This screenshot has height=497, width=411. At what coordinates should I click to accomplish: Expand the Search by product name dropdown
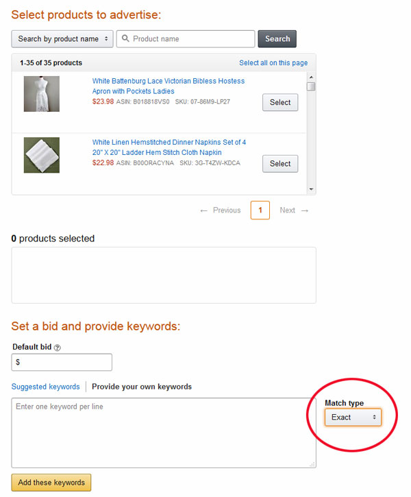coord(62,39)
